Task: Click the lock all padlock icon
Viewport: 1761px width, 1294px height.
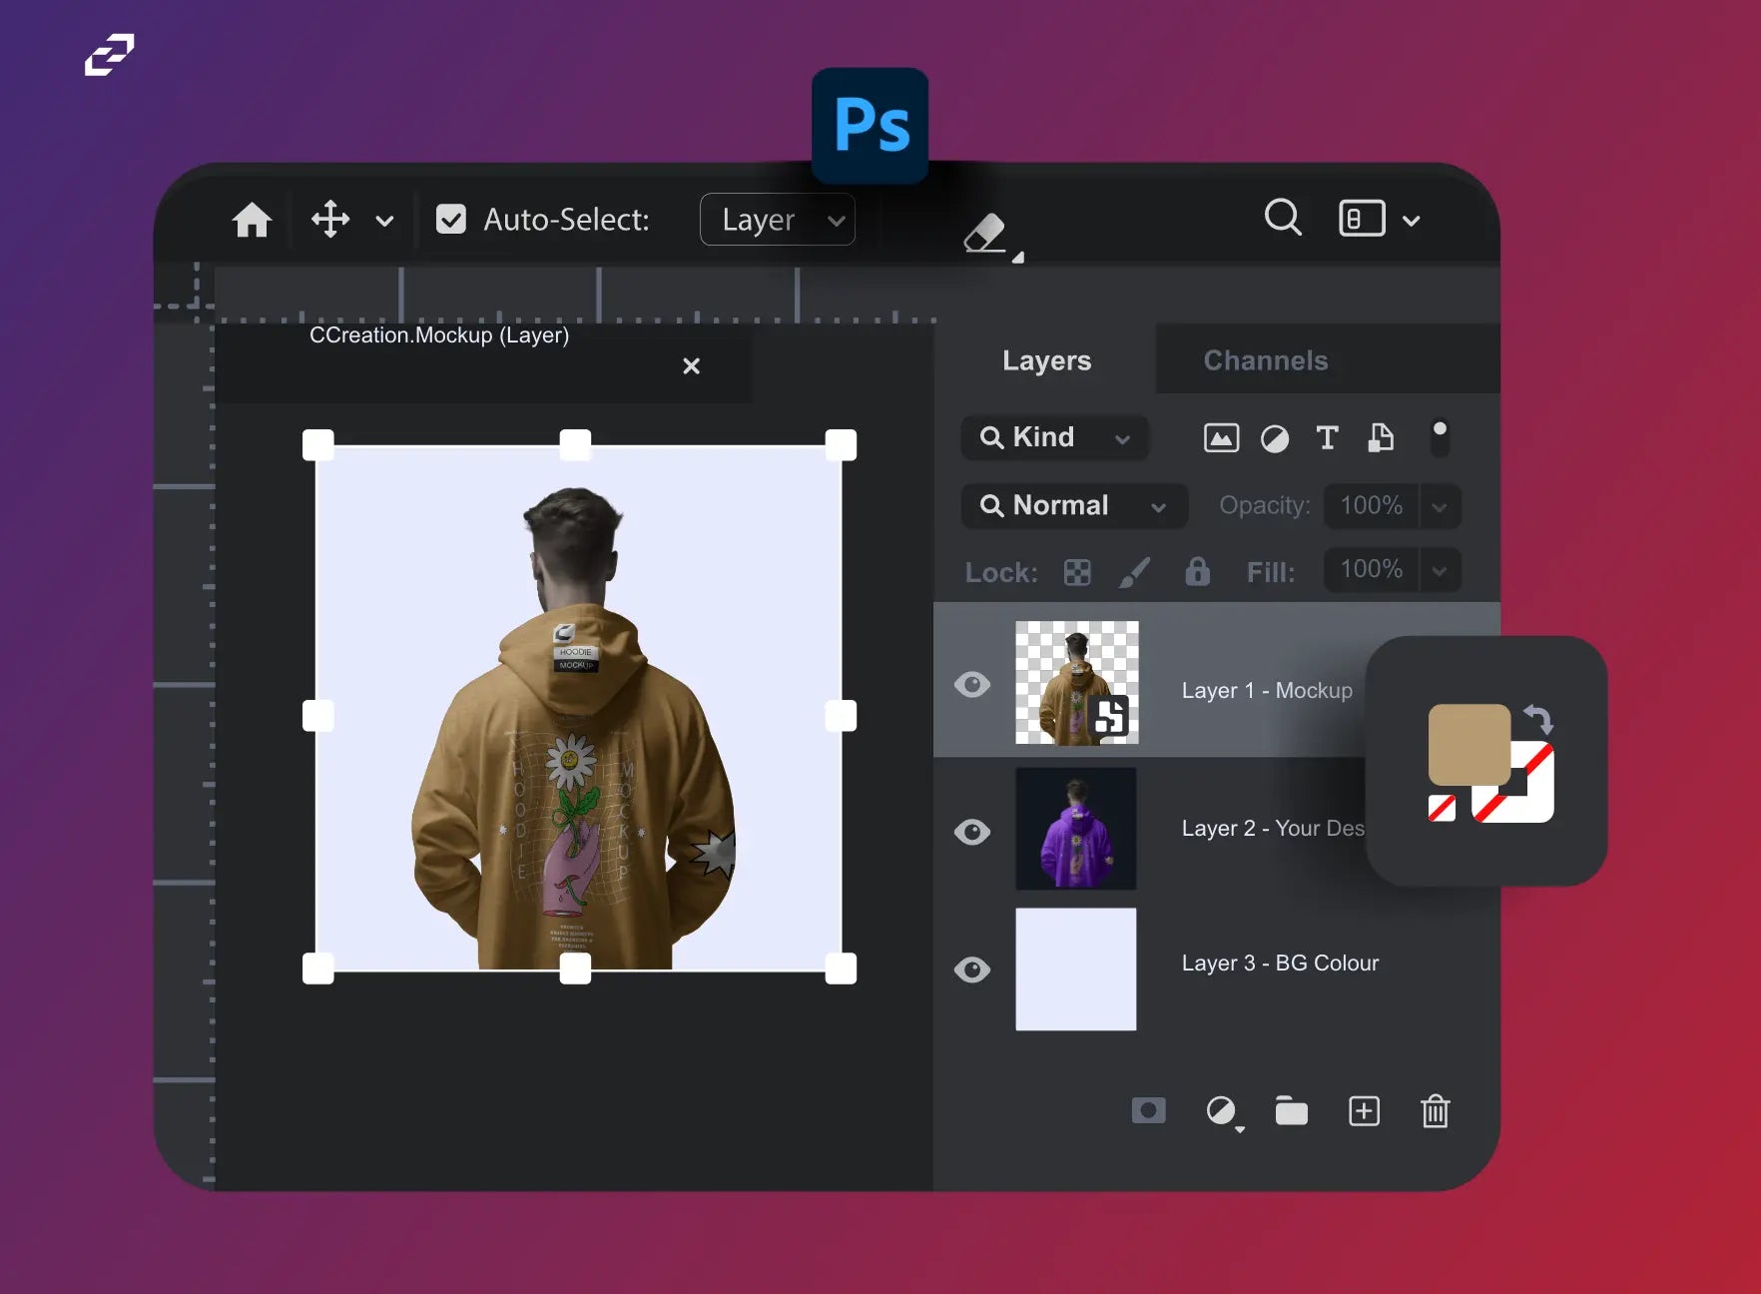Action: pos(1197,571)
